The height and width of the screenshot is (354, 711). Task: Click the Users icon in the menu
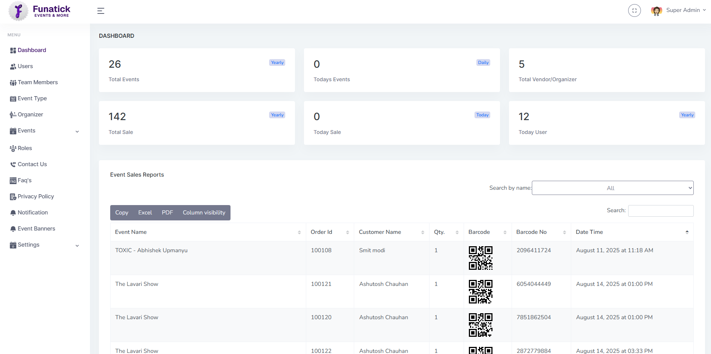click(x=13, y=66)
